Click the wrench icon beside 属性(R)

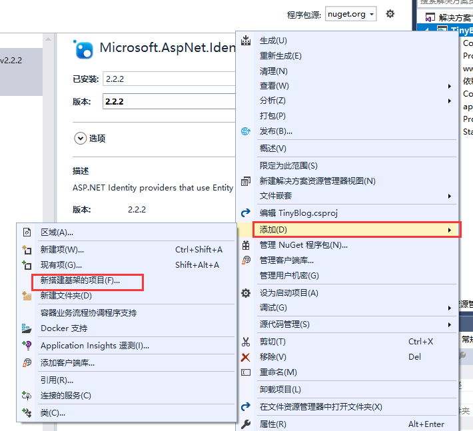246,424
